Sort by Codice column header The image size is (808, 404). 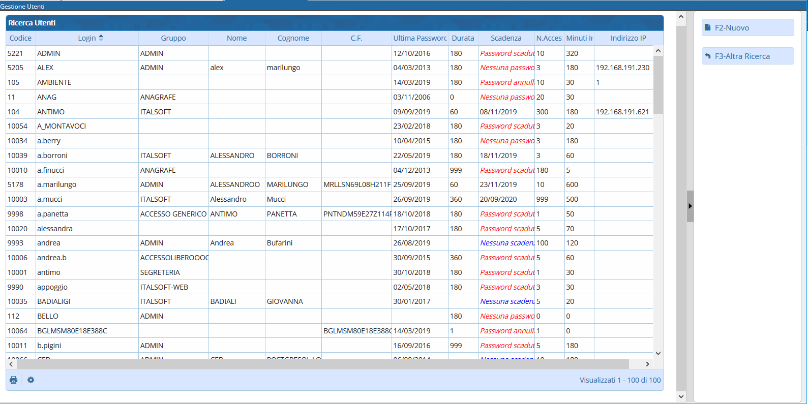click(20, 38)
